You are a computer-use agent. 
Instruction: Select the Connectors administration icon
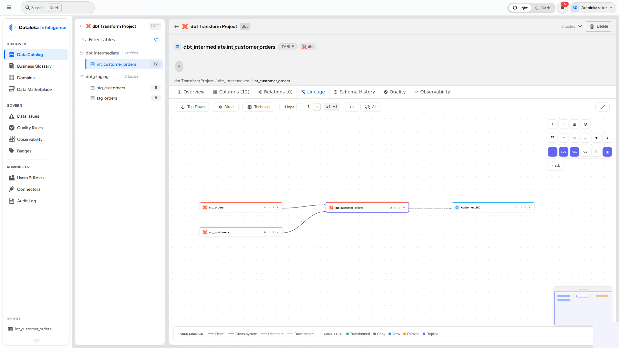pos(12,189)
